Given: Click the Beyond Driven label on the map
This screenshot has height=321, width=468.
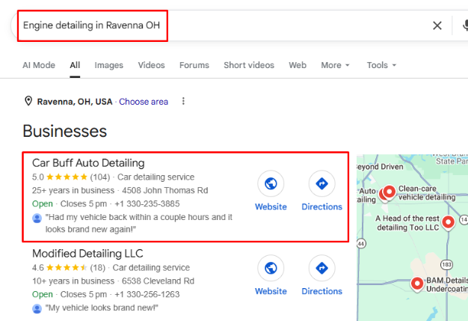Looking at the screenshot, I should tap(380, 167).
